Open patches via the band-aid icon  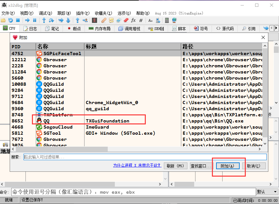(x=104, y=20)
